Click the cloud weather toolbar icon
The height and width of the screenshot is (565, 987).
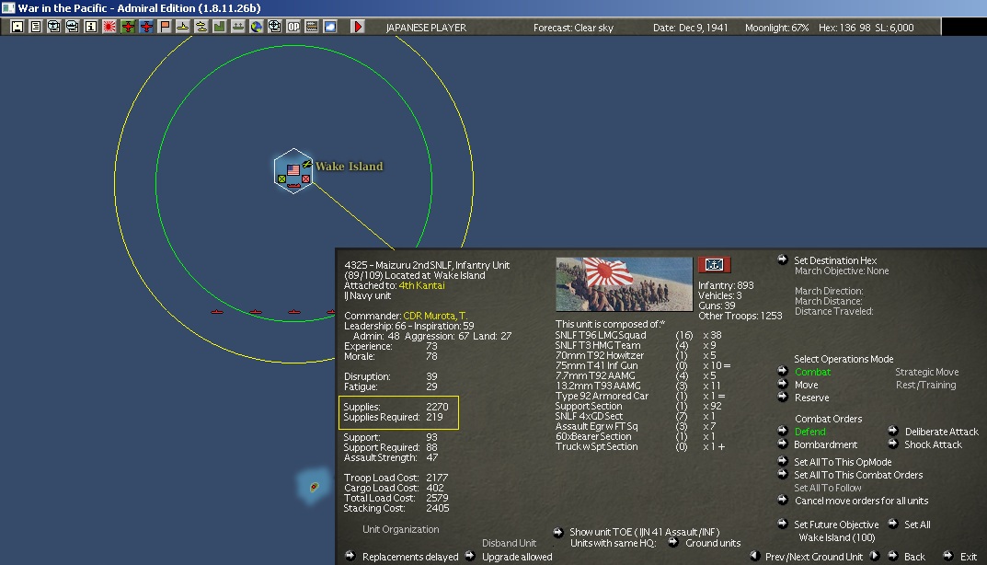[330, 27]
